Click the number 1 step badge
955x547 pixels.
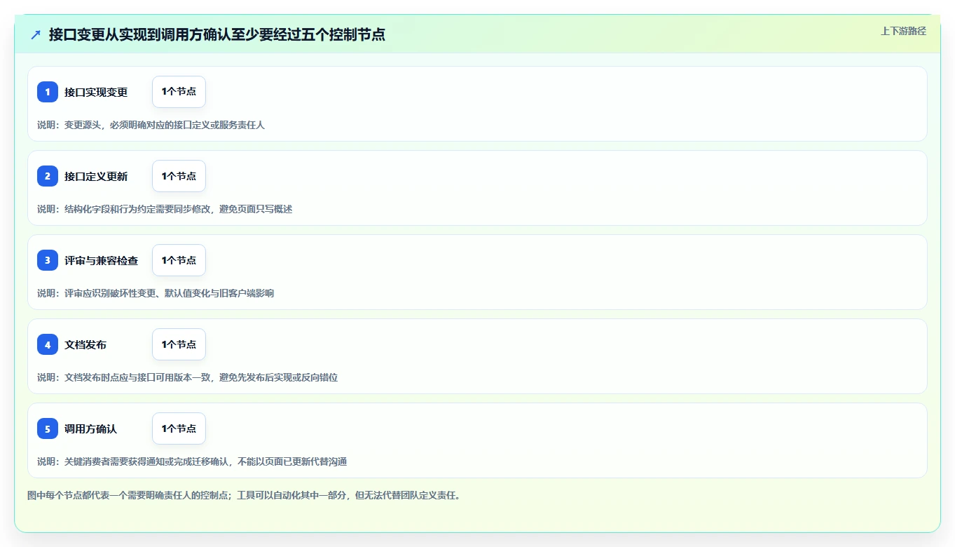click(48, 92)
